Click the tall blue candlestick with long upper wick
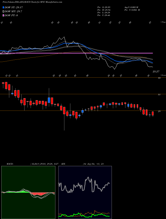This screenshot has height=219, width=166. (49, 100)
